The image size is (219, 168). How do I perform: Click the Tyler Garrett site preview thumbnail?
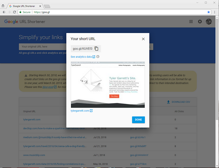[x=108, y=84]
